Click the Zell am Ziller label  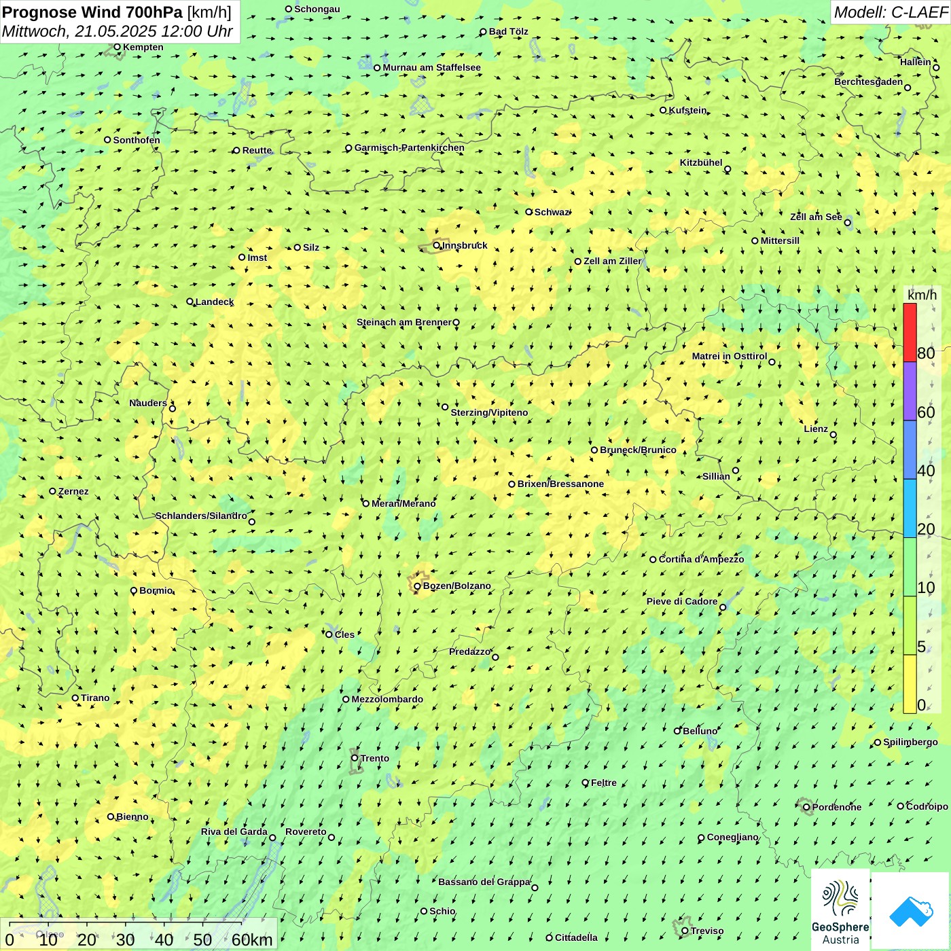[x=612, y=261]
